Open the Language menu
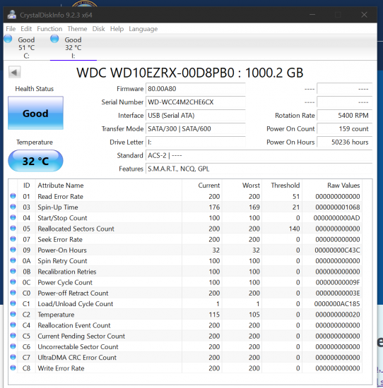This screenshot has height=388, width=383. coord(143,29)
